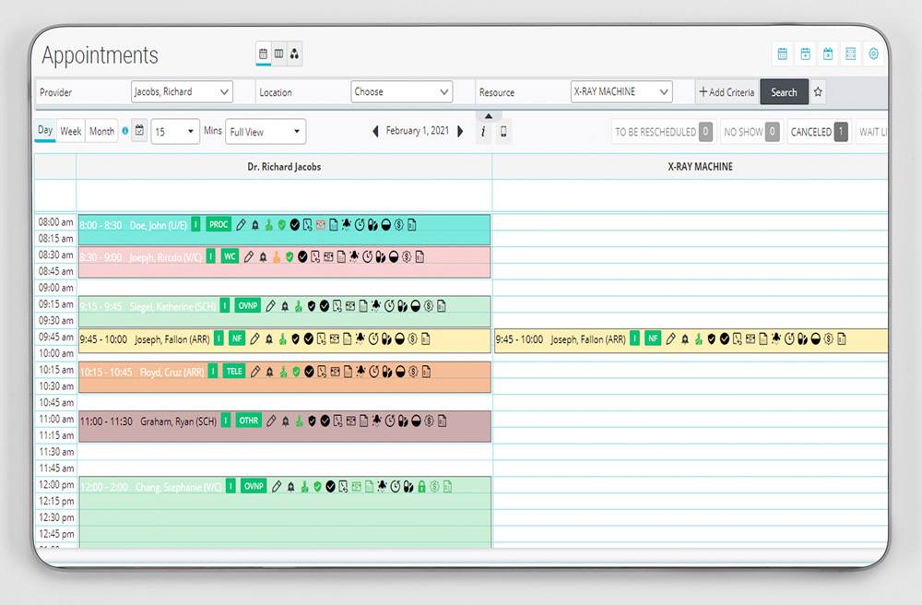Viewport: 922px width, 605px height.
Task: Click the first calendar icon in top-right header
Action: pos(783,54)
